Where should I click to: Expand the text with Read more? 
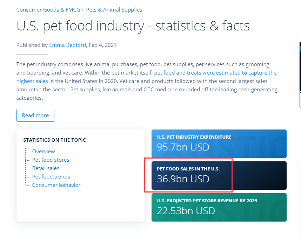click(35, 115)
